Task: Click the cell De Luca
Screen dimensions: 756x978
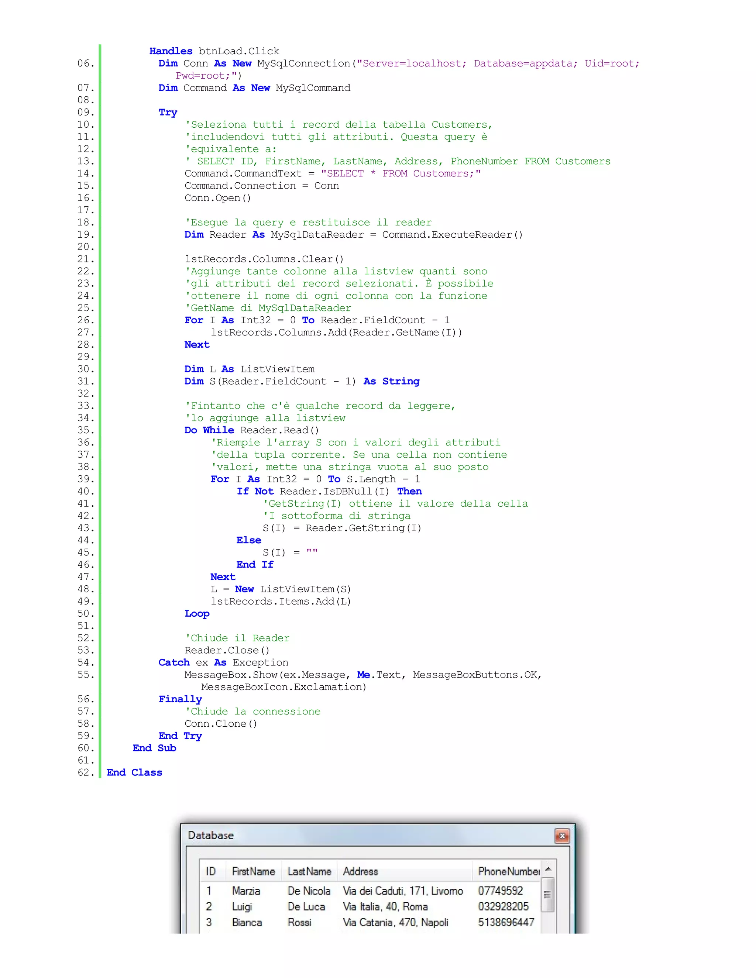Action: [306, 906]
